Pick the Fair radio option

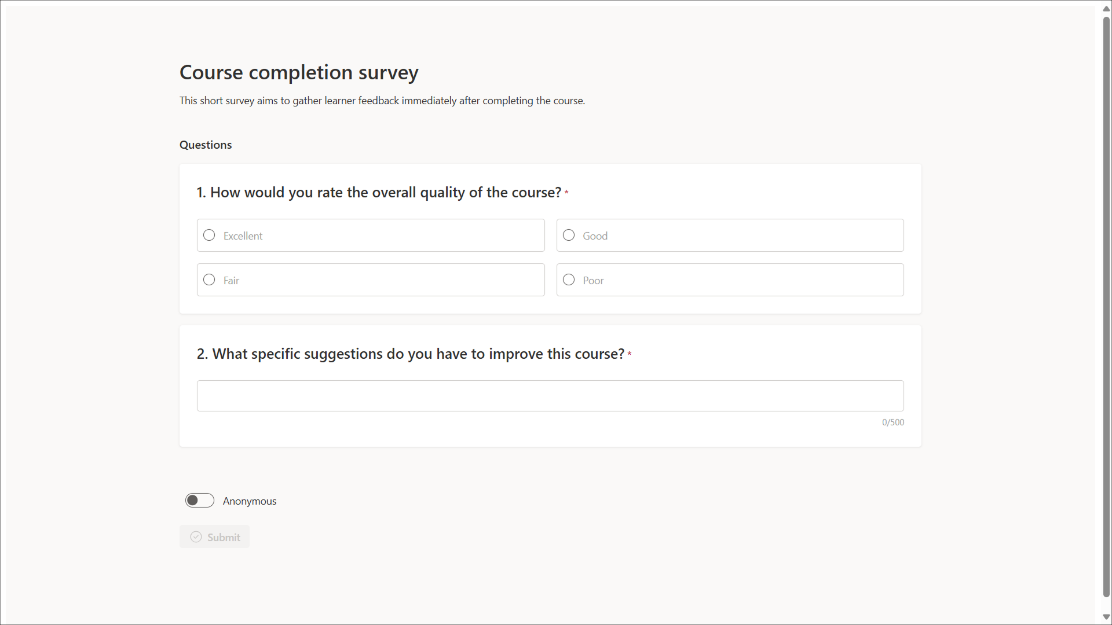click(x=209, y=280)
